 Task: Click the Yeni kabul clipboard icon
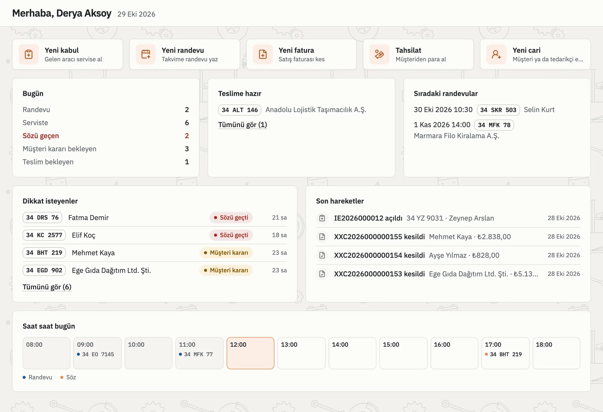pyautogui.click(x=29, y=54)
